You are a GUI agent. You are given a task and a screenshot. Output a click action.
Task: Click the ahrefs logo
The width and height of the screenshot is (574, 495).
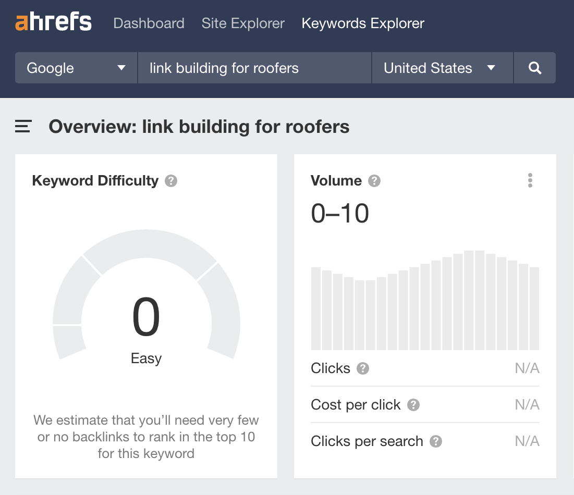click(x=53, y=22)
